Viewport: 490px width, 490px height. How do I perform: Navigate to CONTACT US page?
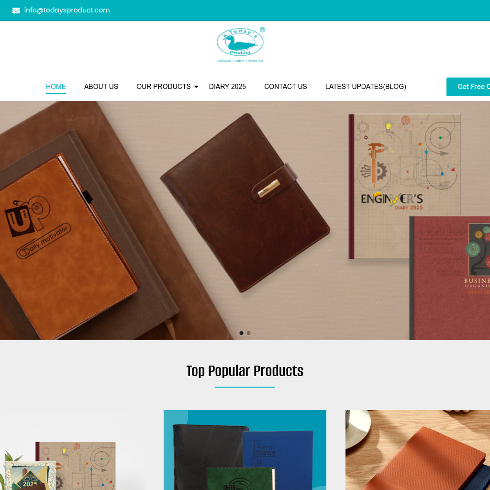[x=286, y=87]
